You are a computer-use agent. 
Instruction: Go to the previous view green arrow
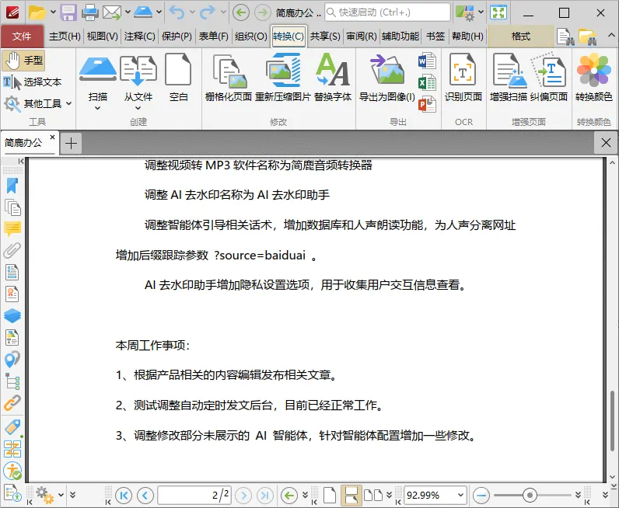[x=289, y=495]
